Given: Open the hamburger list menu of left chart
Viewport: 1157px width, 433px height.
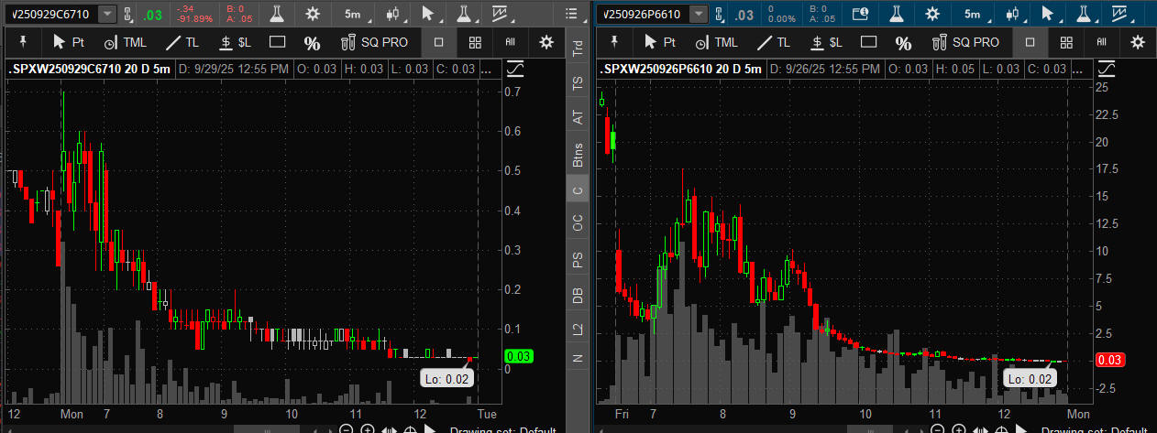Looking at the screenshot, I should point(573,14).
